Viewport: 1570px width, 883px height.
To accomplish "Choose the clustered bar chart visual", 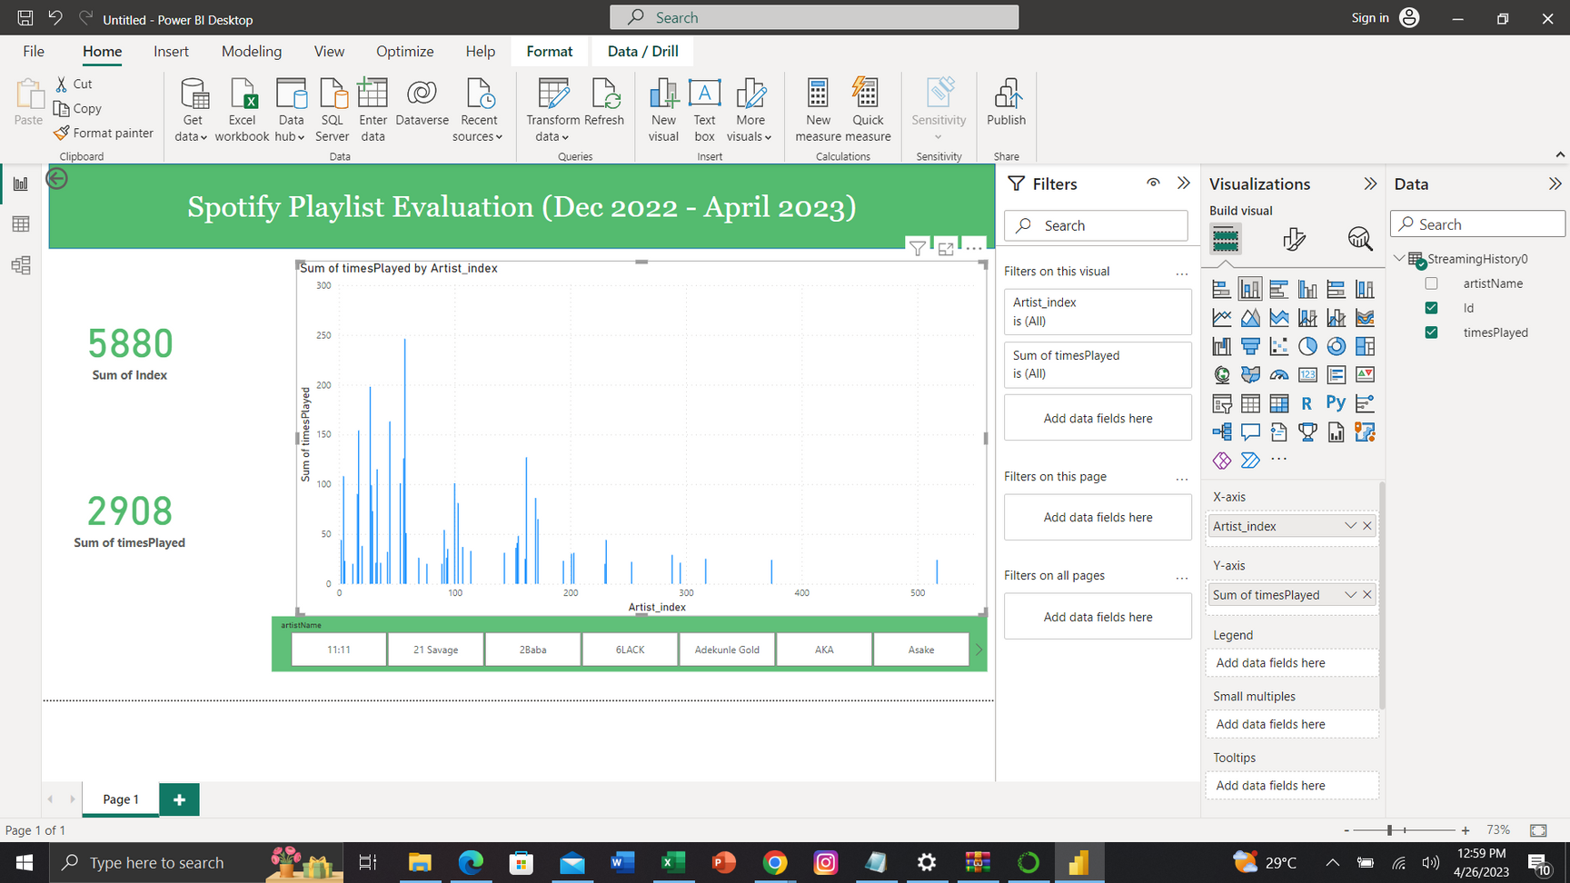I will point(1279,290).
